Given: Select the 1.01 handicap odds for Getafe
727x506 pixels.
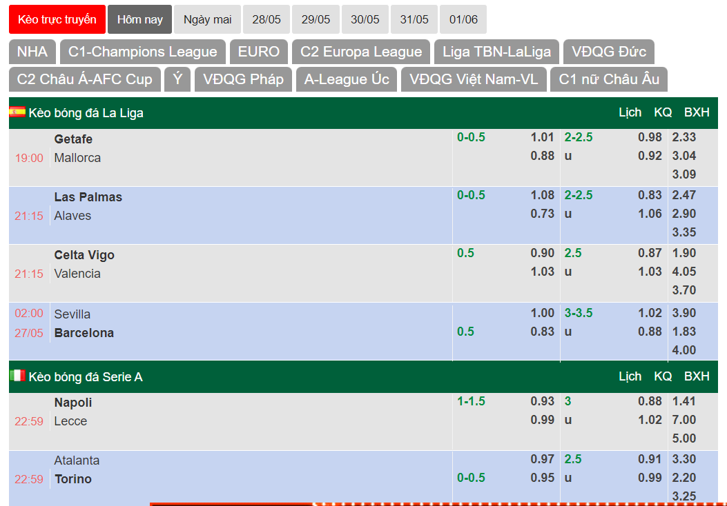Looking at the screenshot, I should click(543, 137).
